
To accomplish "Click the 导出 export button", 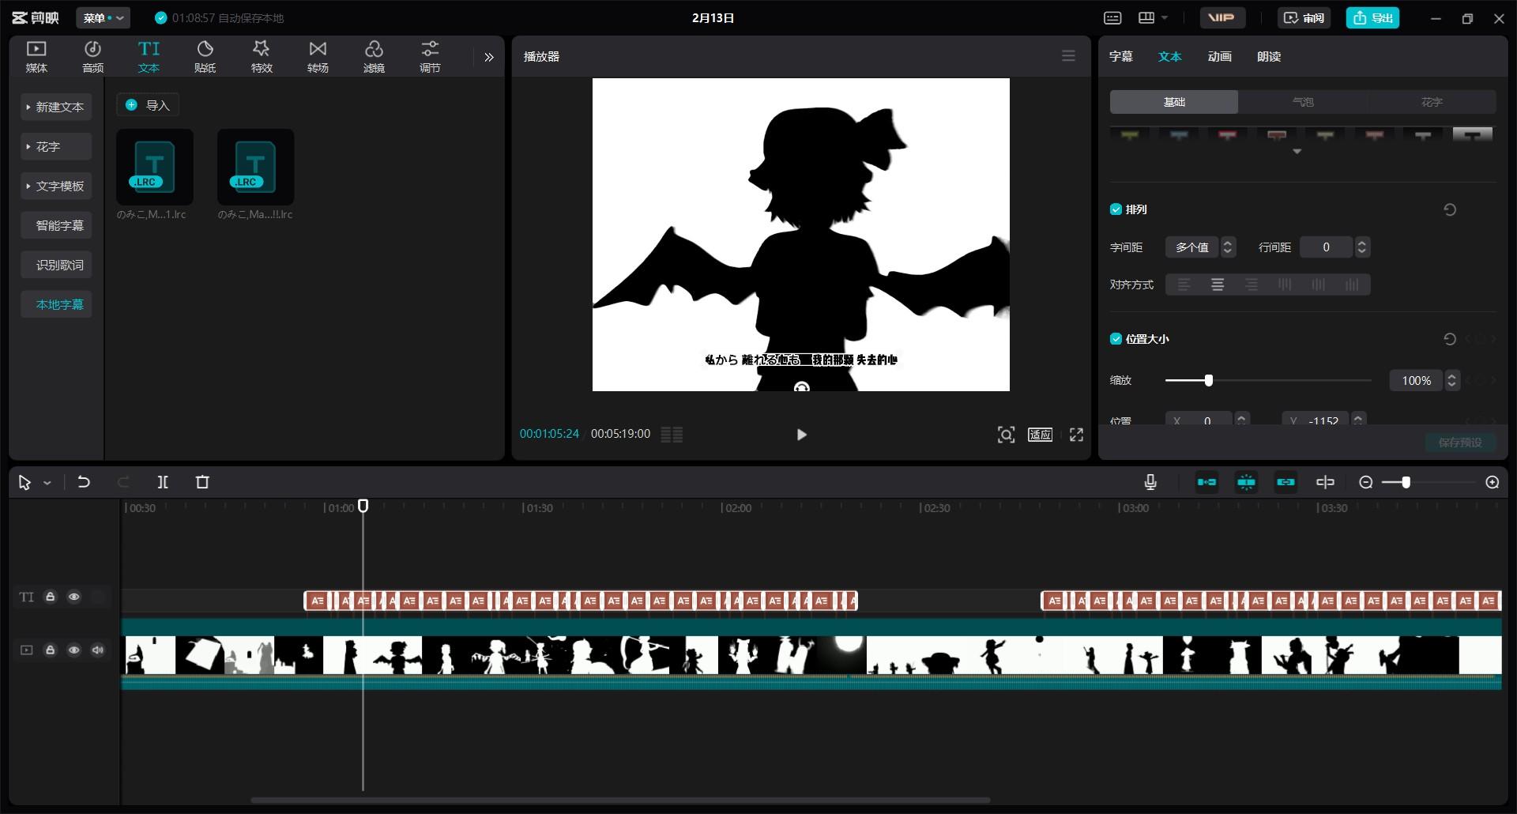I will pyautogui.click(x=1372, y=17).
